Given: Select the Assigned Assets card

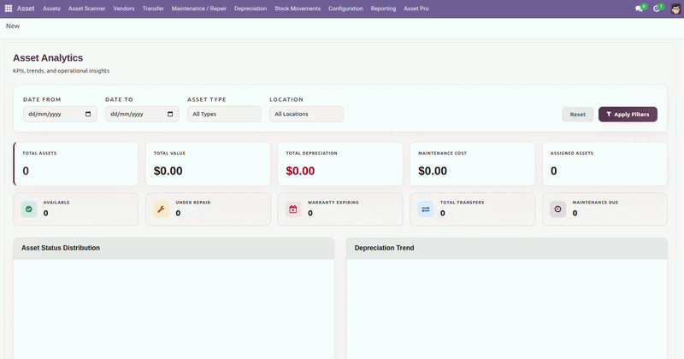Looking at the screenshot, I should pos(604,163).
